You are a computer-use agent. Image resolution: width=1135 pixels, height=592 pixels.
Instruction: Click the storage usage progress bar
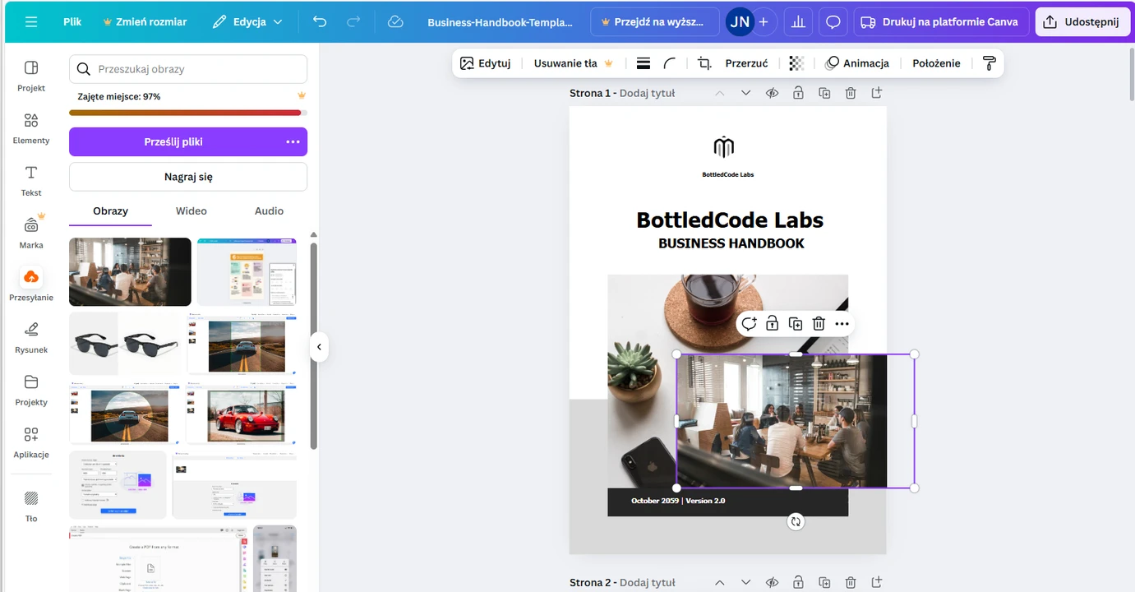(x=188, y=113)
